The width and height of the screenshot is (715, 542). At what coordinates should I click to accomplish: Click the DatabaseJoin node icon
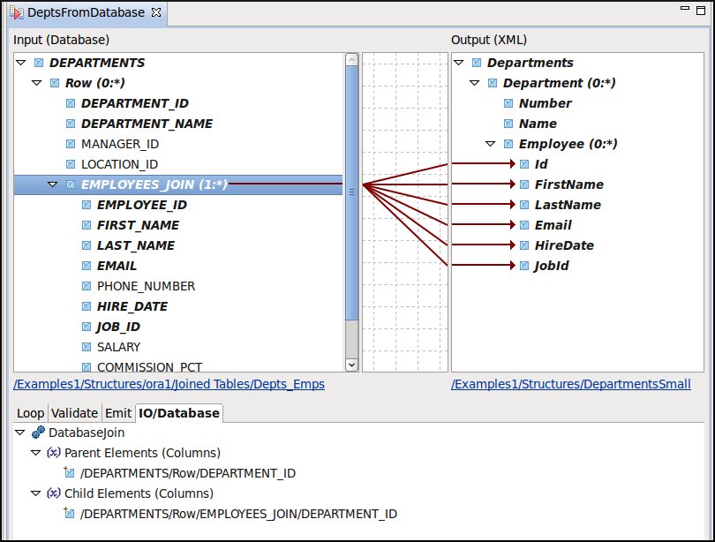point(38,433)
